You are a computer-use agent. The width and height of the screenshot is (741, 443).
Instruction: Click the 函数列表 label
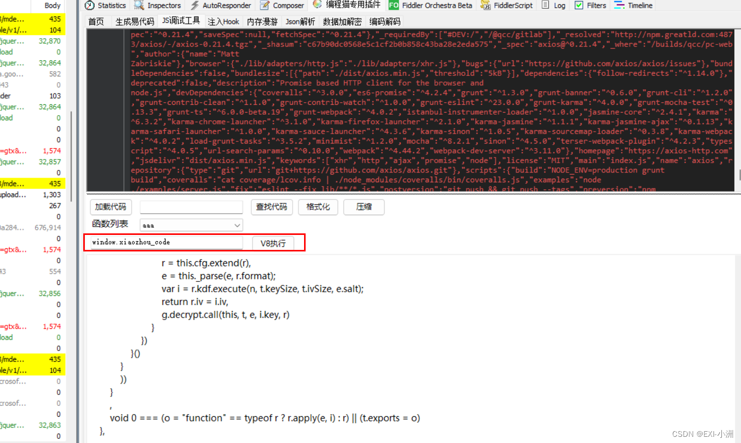(x=110, y=224)
